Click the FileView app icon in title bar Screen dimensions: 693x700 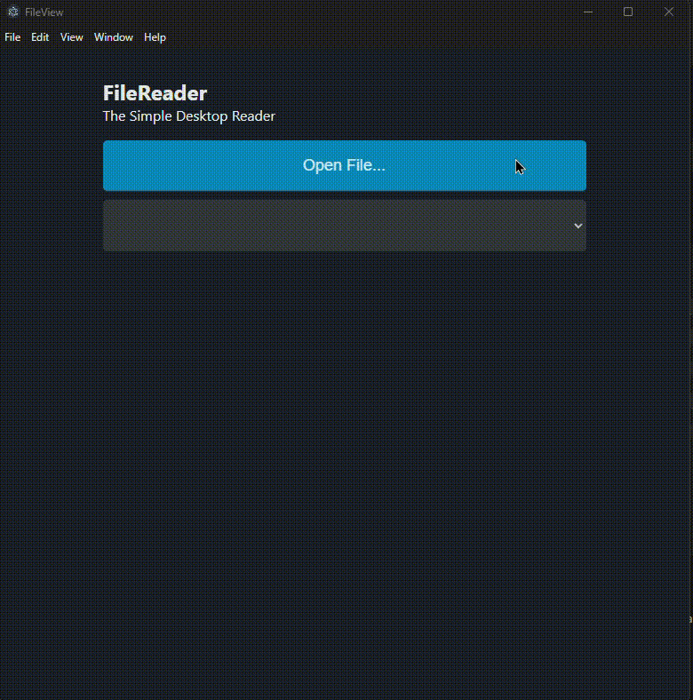[x=13, y=12]
